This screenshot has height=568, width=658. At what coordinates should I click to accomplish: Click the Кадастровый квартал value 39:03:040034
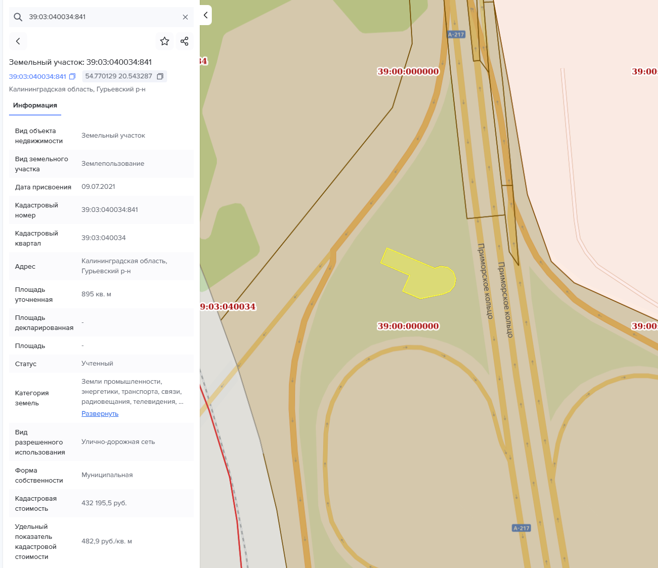pyautogui.click(x=104, y=238)
